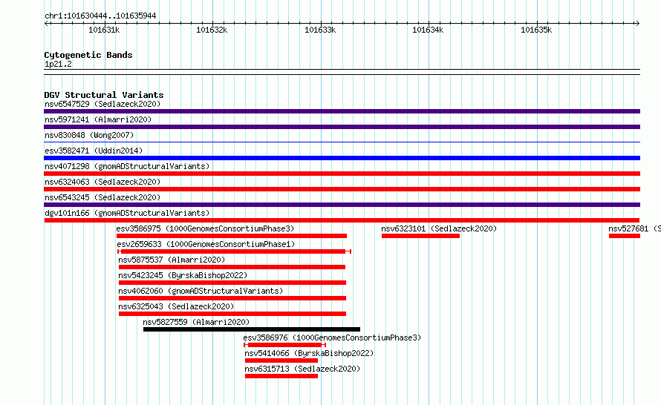The height and width of the screenshot is (405, 661).
Task: Click the thin blue line of nsv830848
Action: tap(342, 142)
